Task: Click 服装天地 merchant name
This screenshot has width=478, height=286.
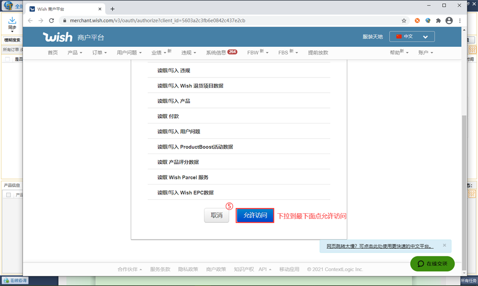Action: click(x=372, y=37)
